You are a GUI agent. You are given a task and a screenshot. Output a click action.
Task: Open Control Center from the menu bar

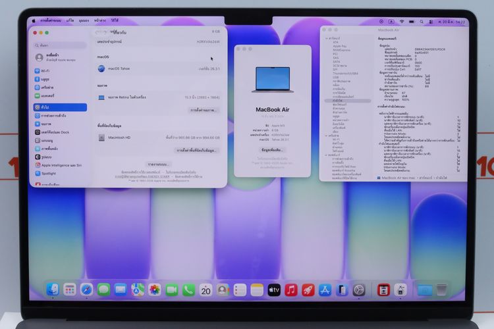click(x=431, y=22)
